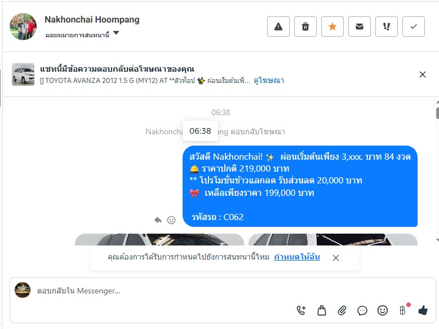Click the กำหนดให้ฉัน assign link
Image resolution: width=439 pixels, height=329 pixels.
(297, 257)
